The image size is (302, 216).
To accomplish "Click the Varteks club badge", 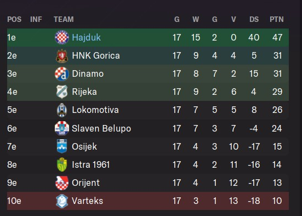I will pos(62,201).
